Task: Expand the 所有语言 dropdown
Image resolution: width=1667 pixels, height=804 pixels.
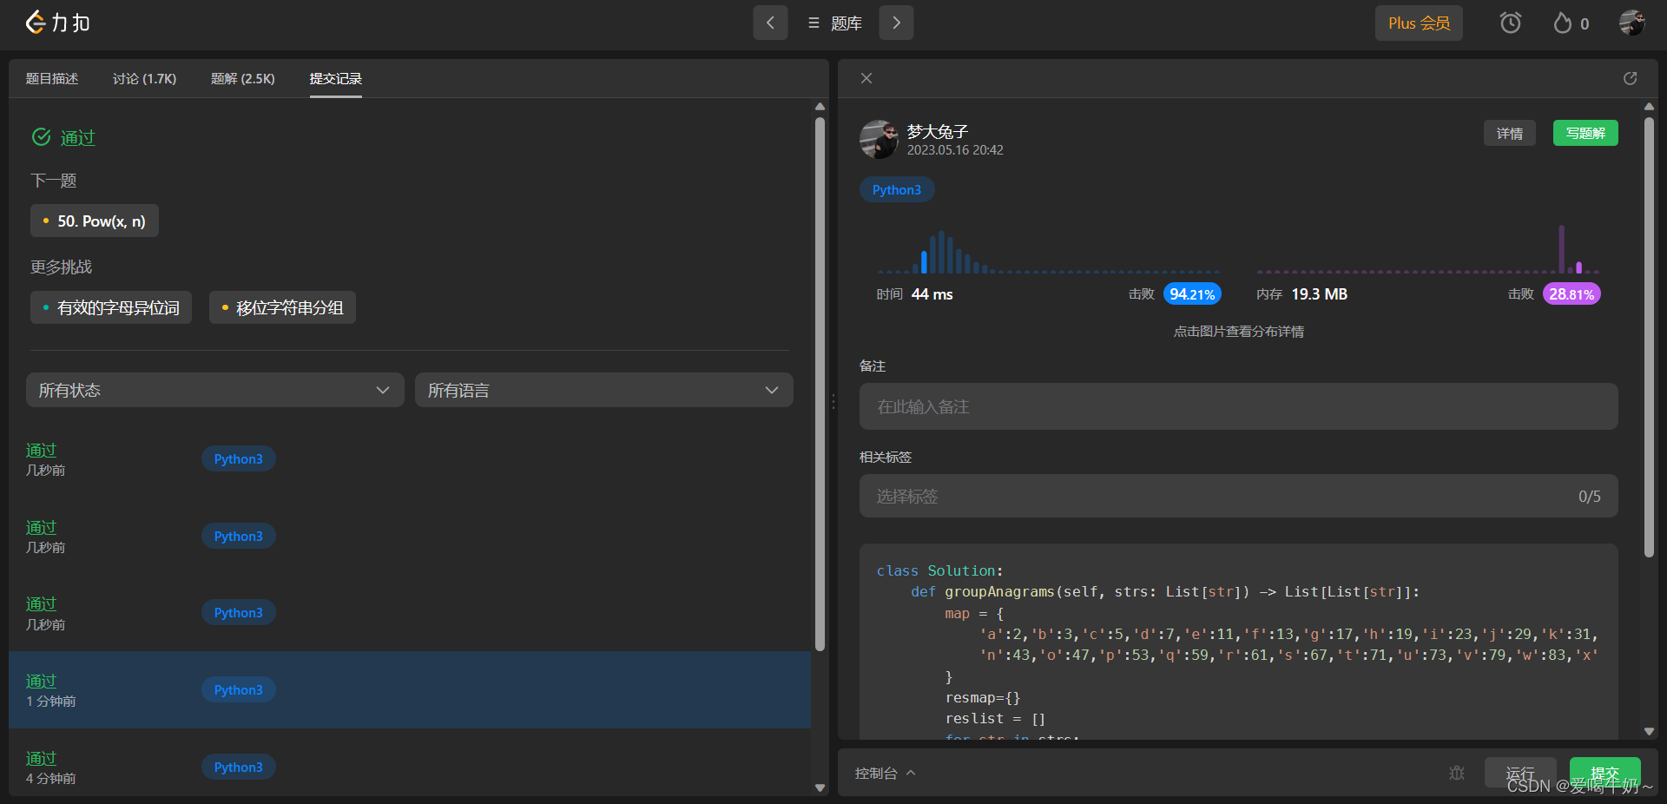Action: tap(604, 390)
